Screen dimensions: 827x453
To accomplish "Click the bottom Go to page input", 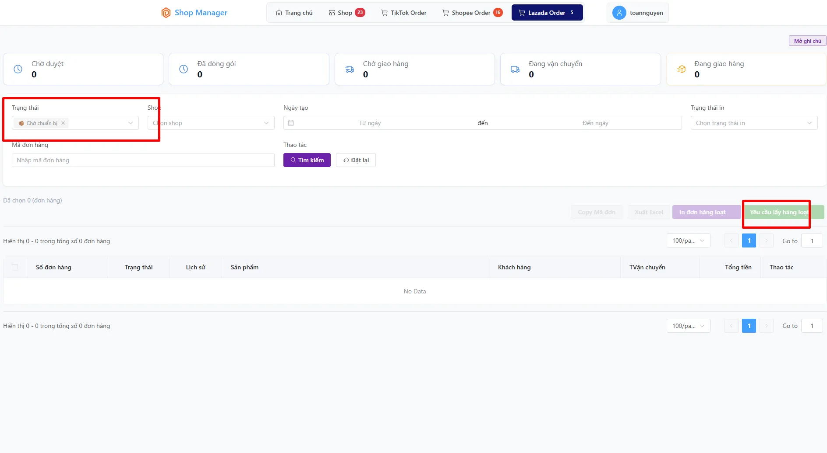I will click(812, 326).
